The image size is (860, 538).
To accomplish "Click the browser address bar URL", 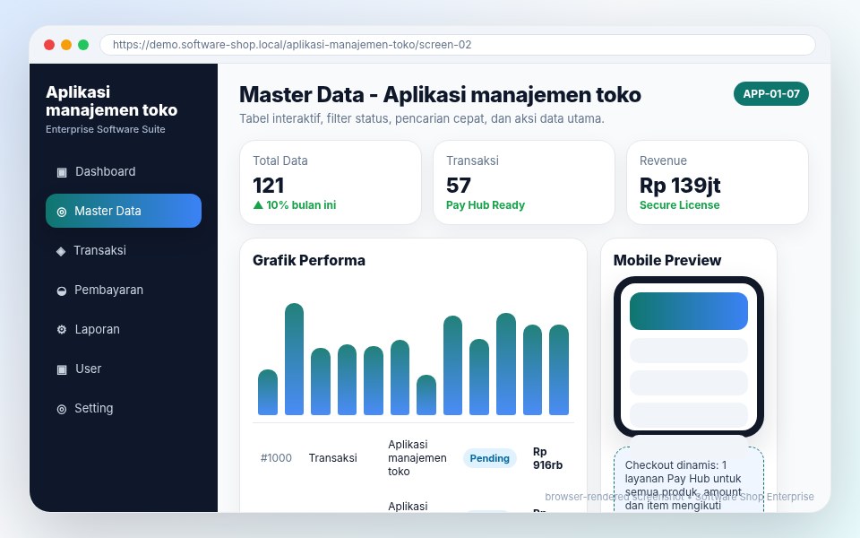I will point(292,45).
